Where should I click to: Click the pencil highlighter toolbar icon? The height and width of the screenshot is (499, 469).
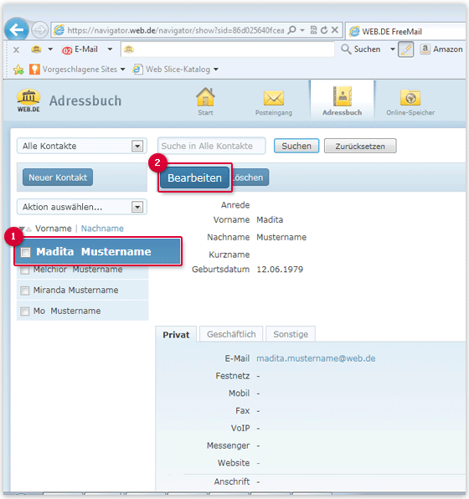[x=406, y=49]
